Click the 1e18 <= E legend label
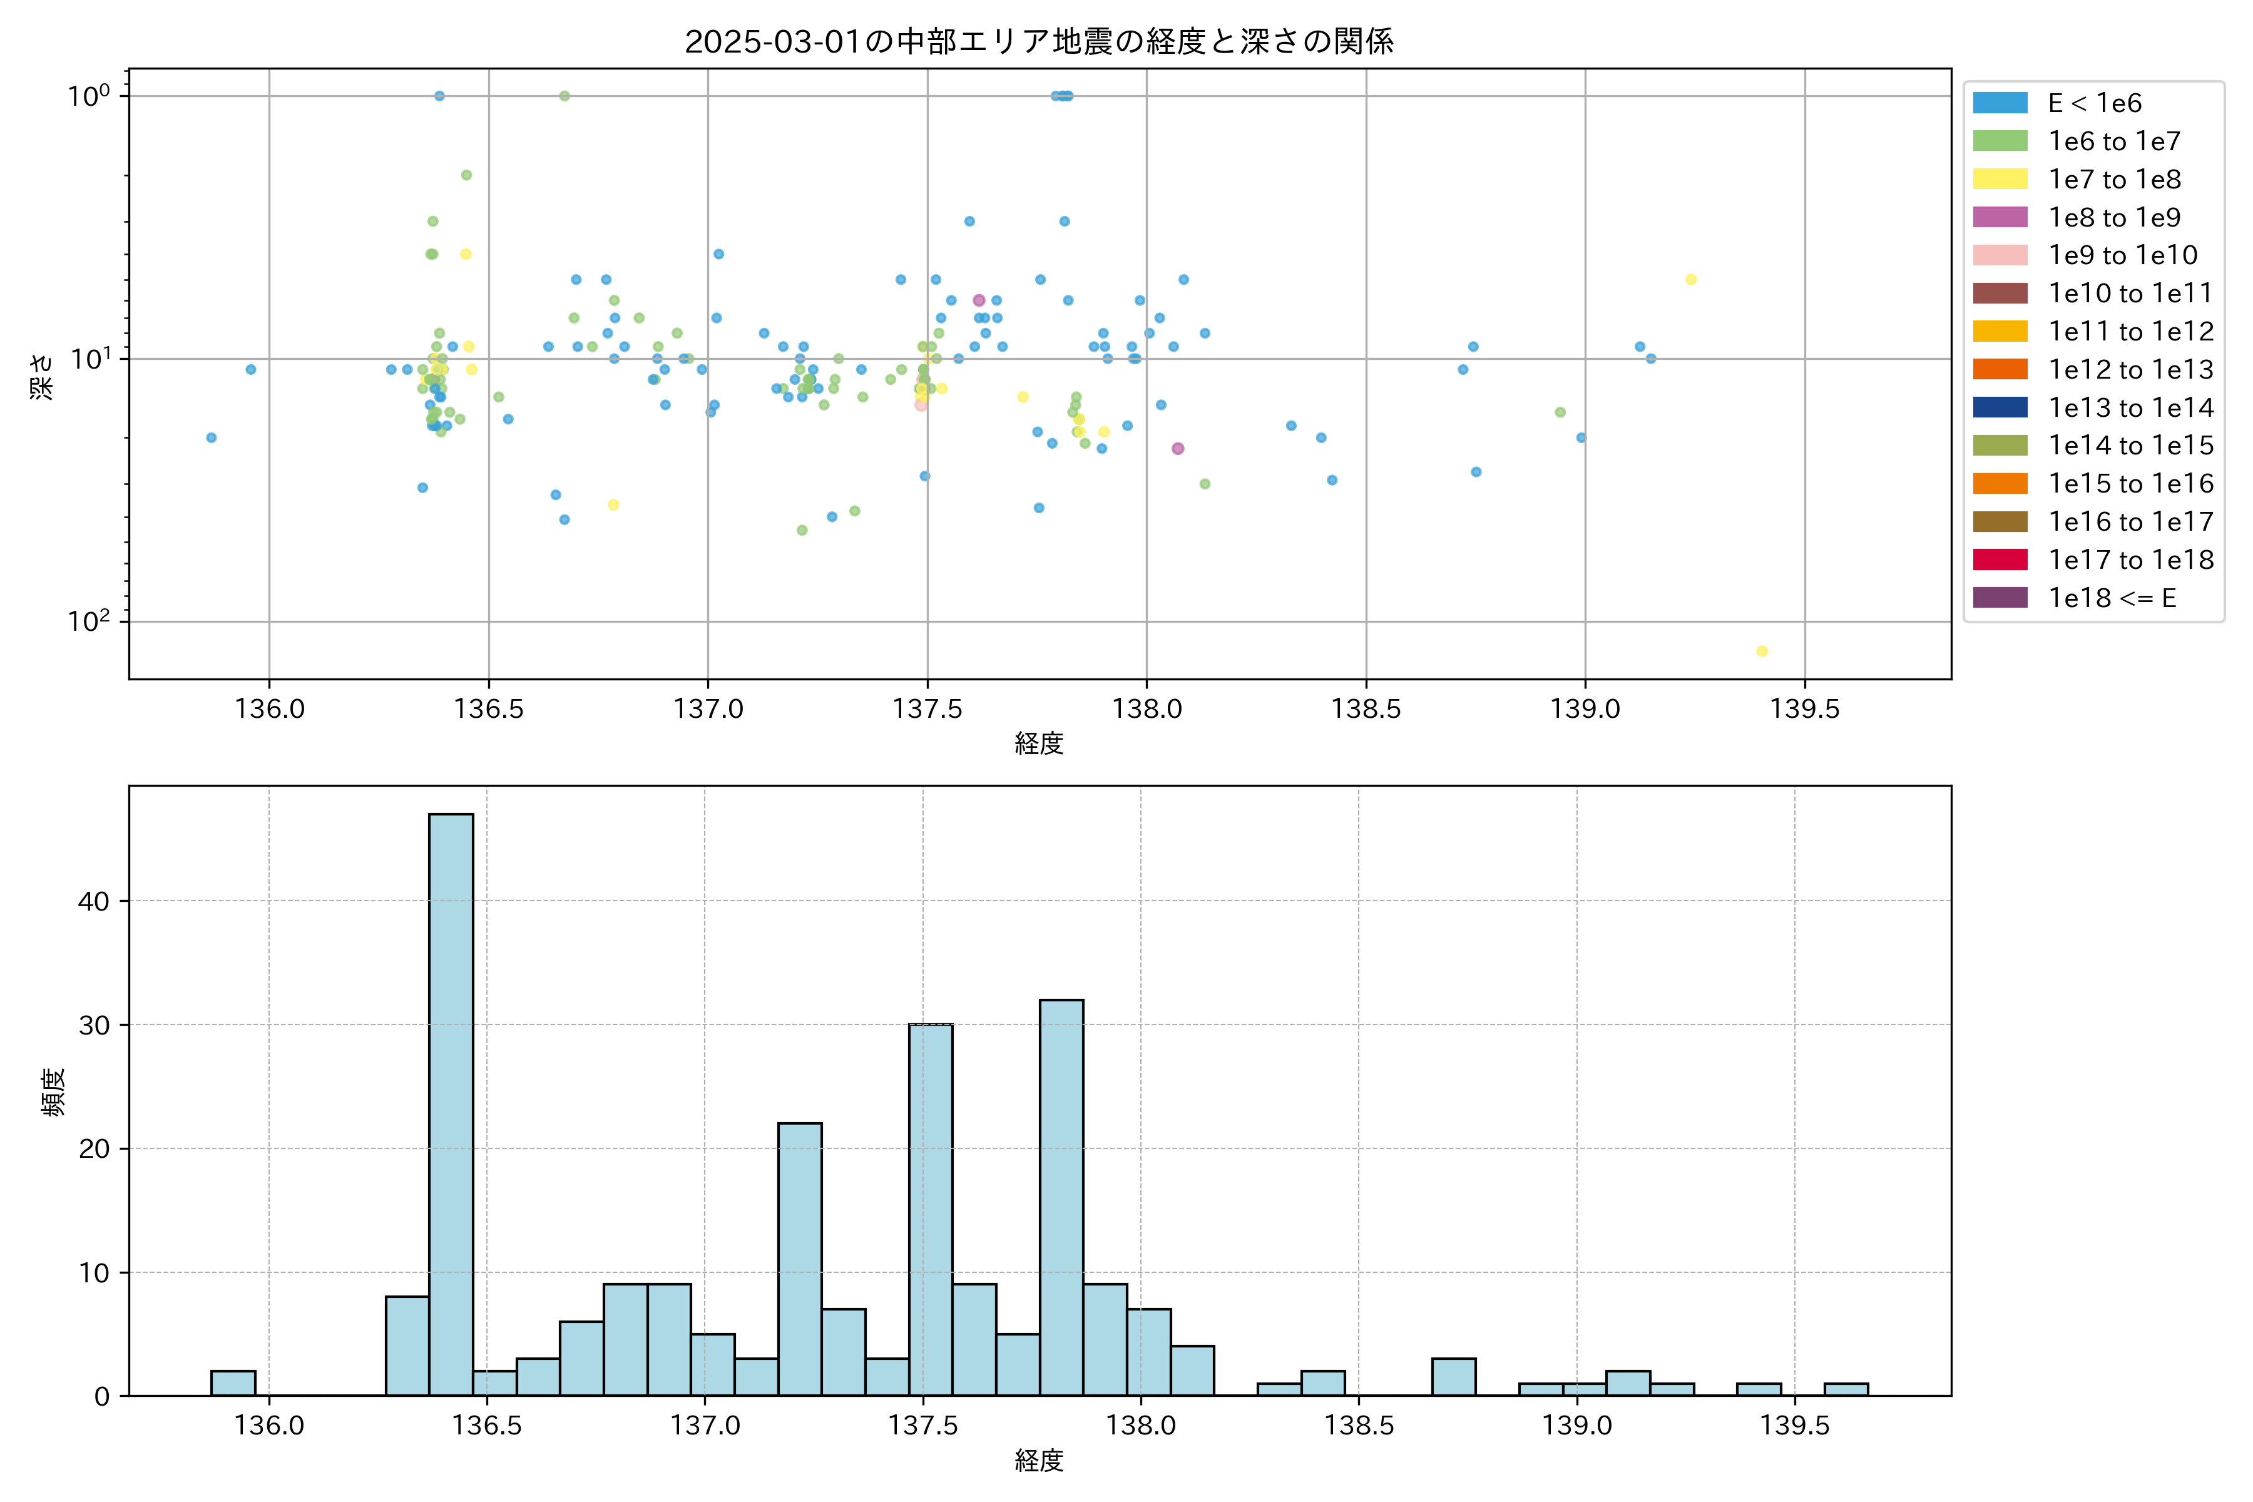Viewport: 2253px width, 1502px height. [2112, 598]
